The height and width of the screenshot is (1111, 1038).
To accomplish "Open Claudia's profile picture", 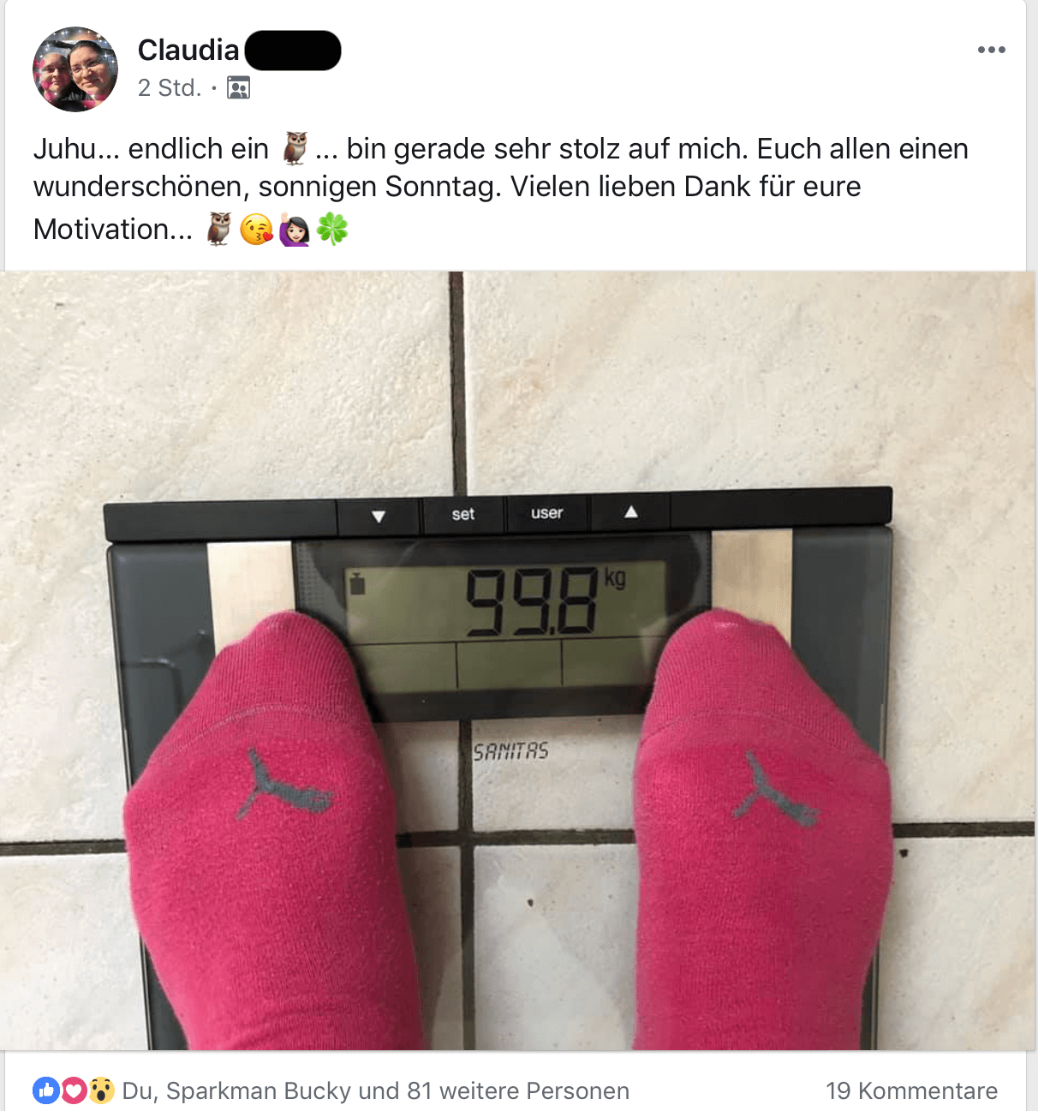I will coord(75,69).
